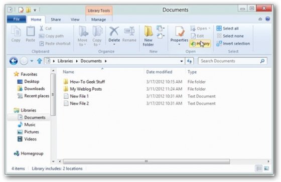
Task: Open Downloads in the navigation pane
Action: (31, 89)
